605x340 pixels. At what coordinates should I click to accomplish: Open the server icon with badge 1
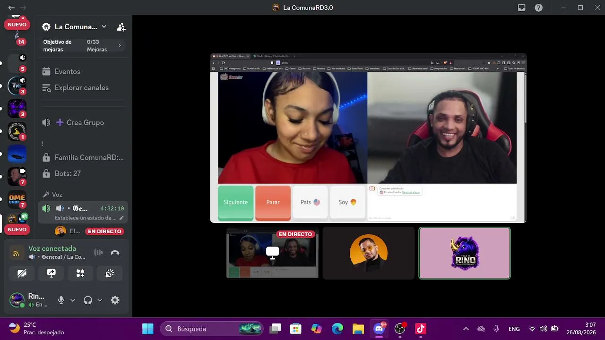tap(17, 131)
